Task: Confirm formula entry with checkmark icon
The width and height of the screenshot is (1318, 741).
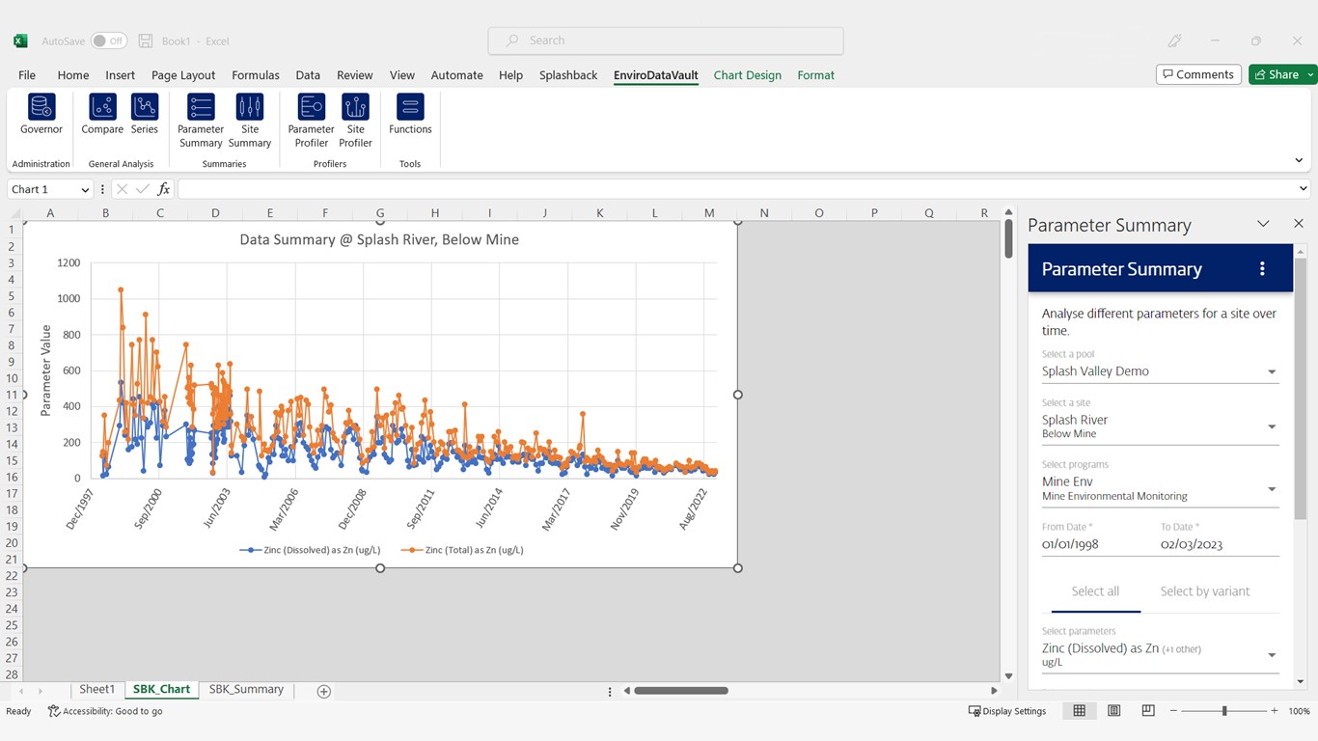Action: (x=143, y=189)
